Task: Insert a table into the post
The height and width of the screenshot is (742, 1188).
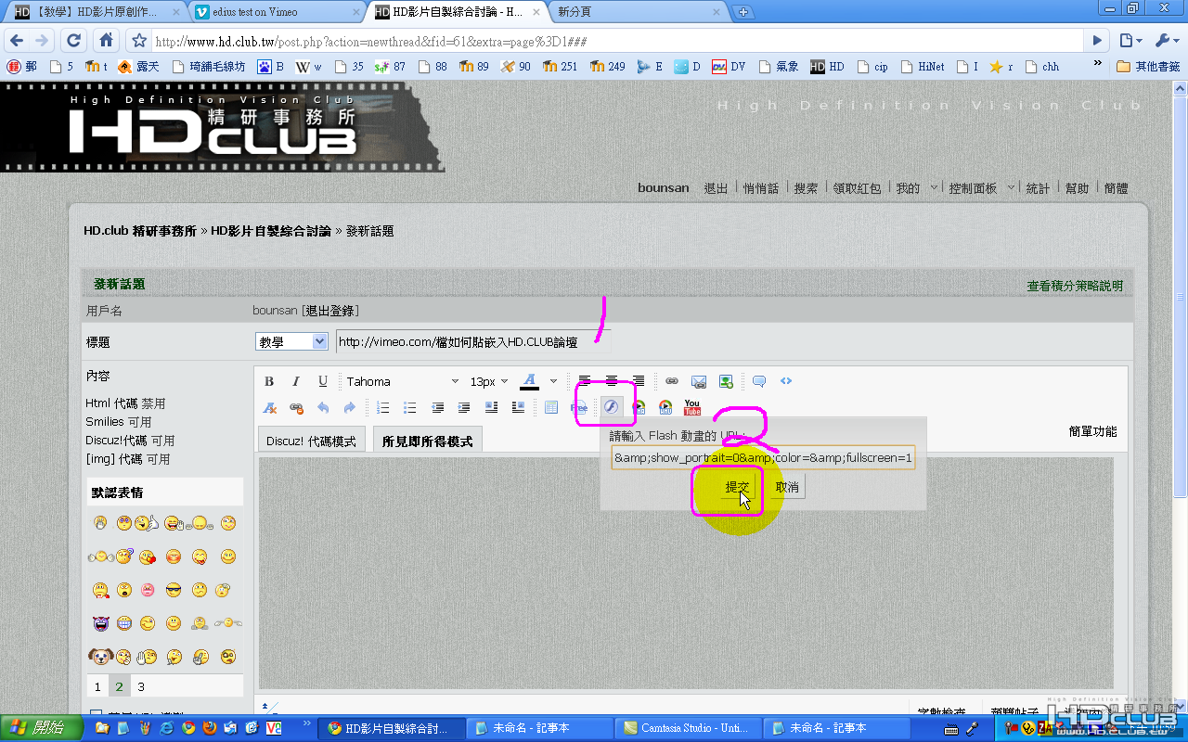Action: pos(551,407)
